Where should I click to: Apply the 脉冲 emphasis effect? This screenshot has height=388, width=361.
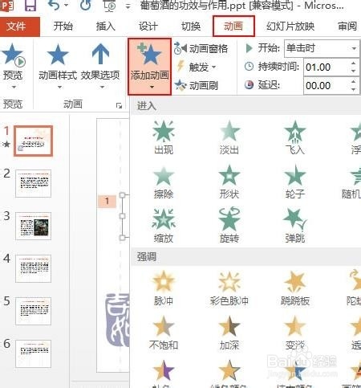[164, 288]
